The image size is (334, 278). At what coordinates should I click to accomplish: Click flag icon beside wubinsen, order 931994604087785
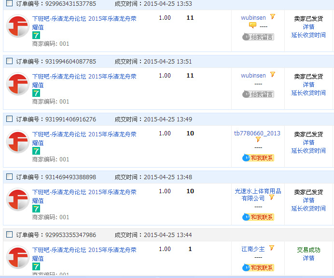coord(273,75)
